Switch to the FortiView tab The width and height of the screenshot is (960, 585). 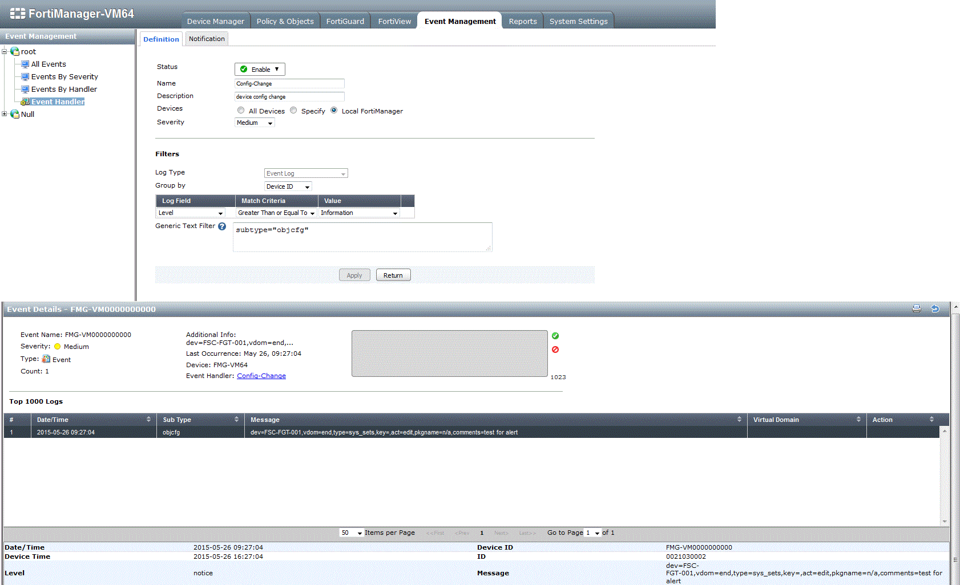tap(394, 21)
